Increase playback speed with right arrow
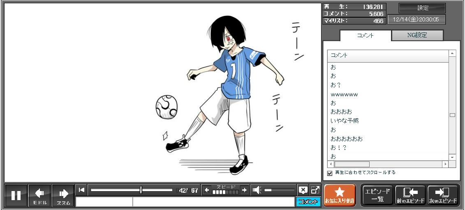465x210 pixels. [x=244, y=190]
